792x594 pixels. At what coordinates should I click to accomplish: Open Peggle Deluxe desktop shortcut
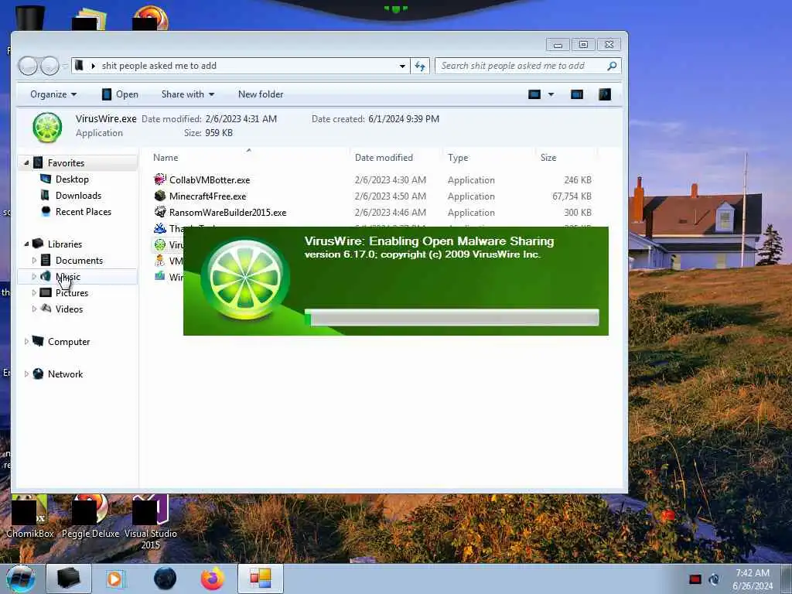pyautogui.click(x=90, y=517)
